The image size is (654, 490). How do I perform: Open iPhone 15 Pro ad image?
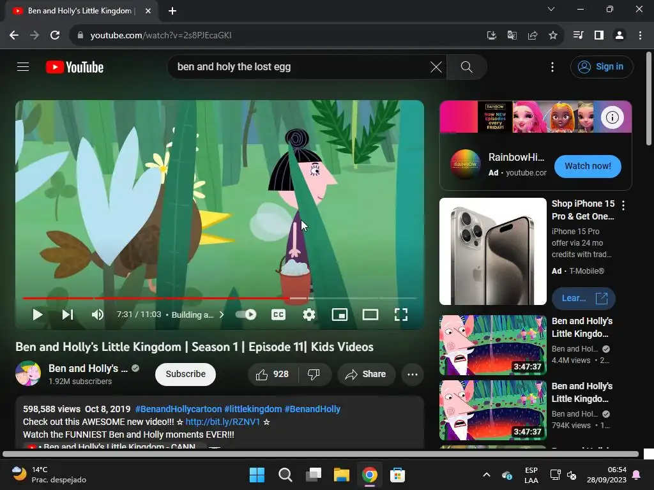pyautogui.click(x=493, y=251)
